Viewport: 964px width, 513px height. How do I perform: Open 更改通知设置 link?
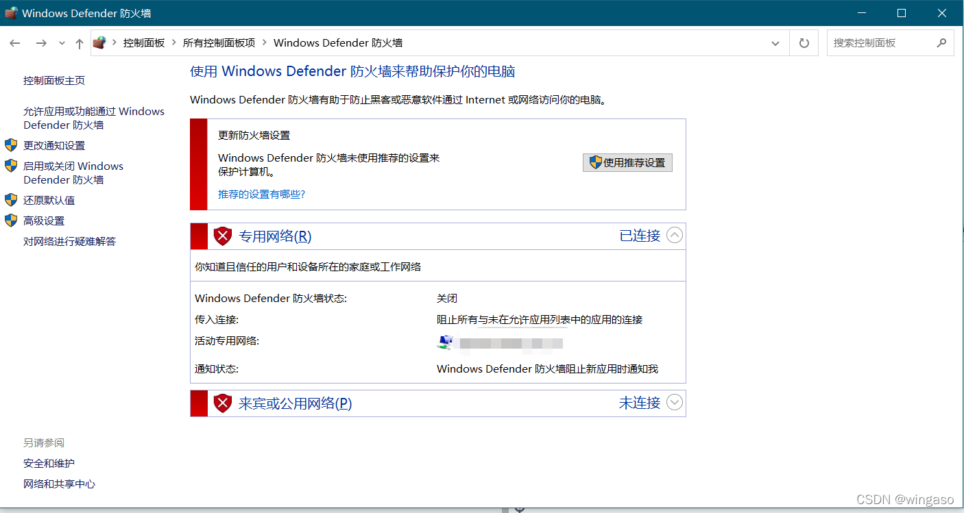[54, 145]
